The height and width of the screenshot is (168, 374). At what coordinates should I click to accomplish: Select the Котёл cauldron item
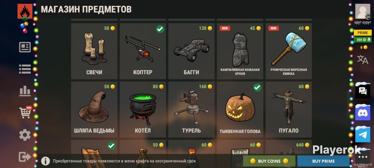coord(143,110)
